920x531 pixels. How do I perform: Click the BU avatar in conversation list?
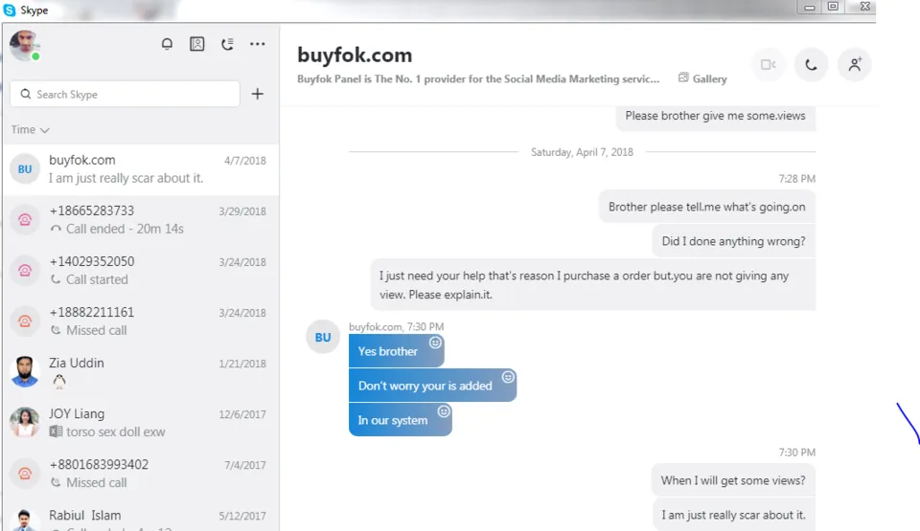25,169
